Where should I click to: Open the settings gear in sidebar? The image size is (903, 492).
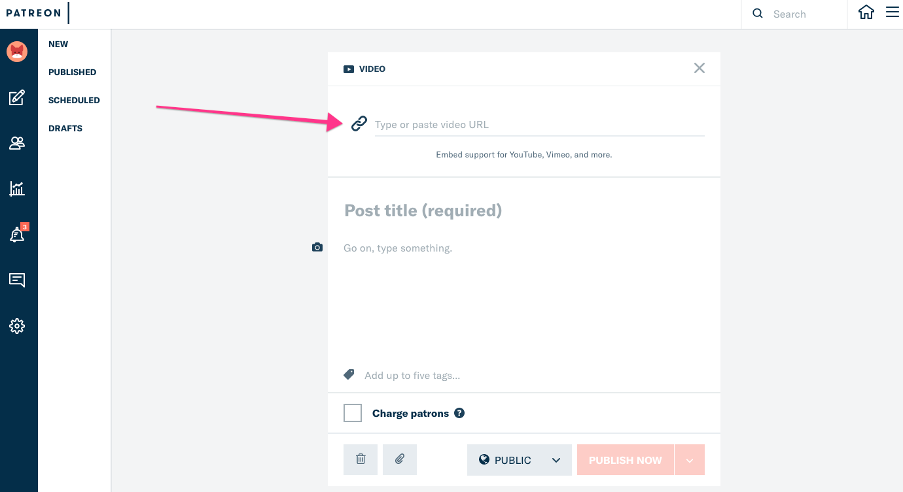tap(17, 325)
